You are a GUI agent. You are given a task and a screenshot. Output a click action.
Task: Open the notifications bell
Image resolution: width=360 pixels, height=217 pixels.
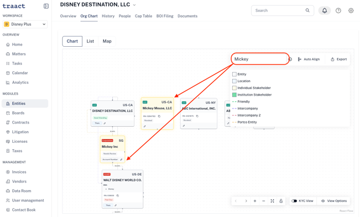(x=325, y=11)
